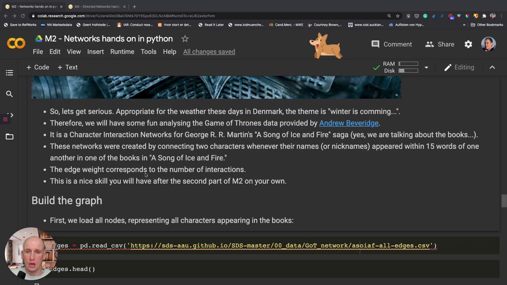This screenshot has width=507, height=285.
Task: Click the notebook title M2 - Networks hands on in python
Action: 109,39
